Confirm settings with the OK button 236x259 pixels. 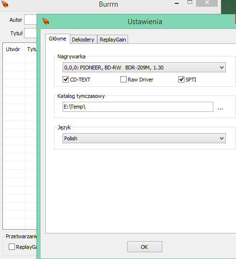(x=144, y=247)
